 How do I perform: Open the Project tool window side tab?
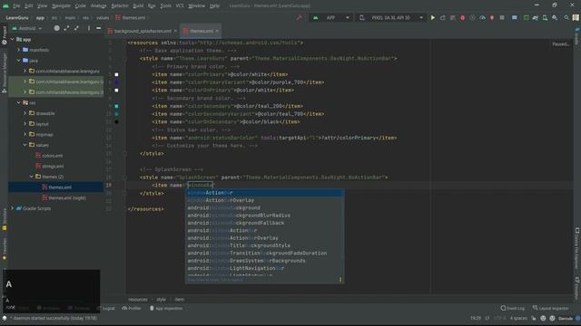(4, 35)
